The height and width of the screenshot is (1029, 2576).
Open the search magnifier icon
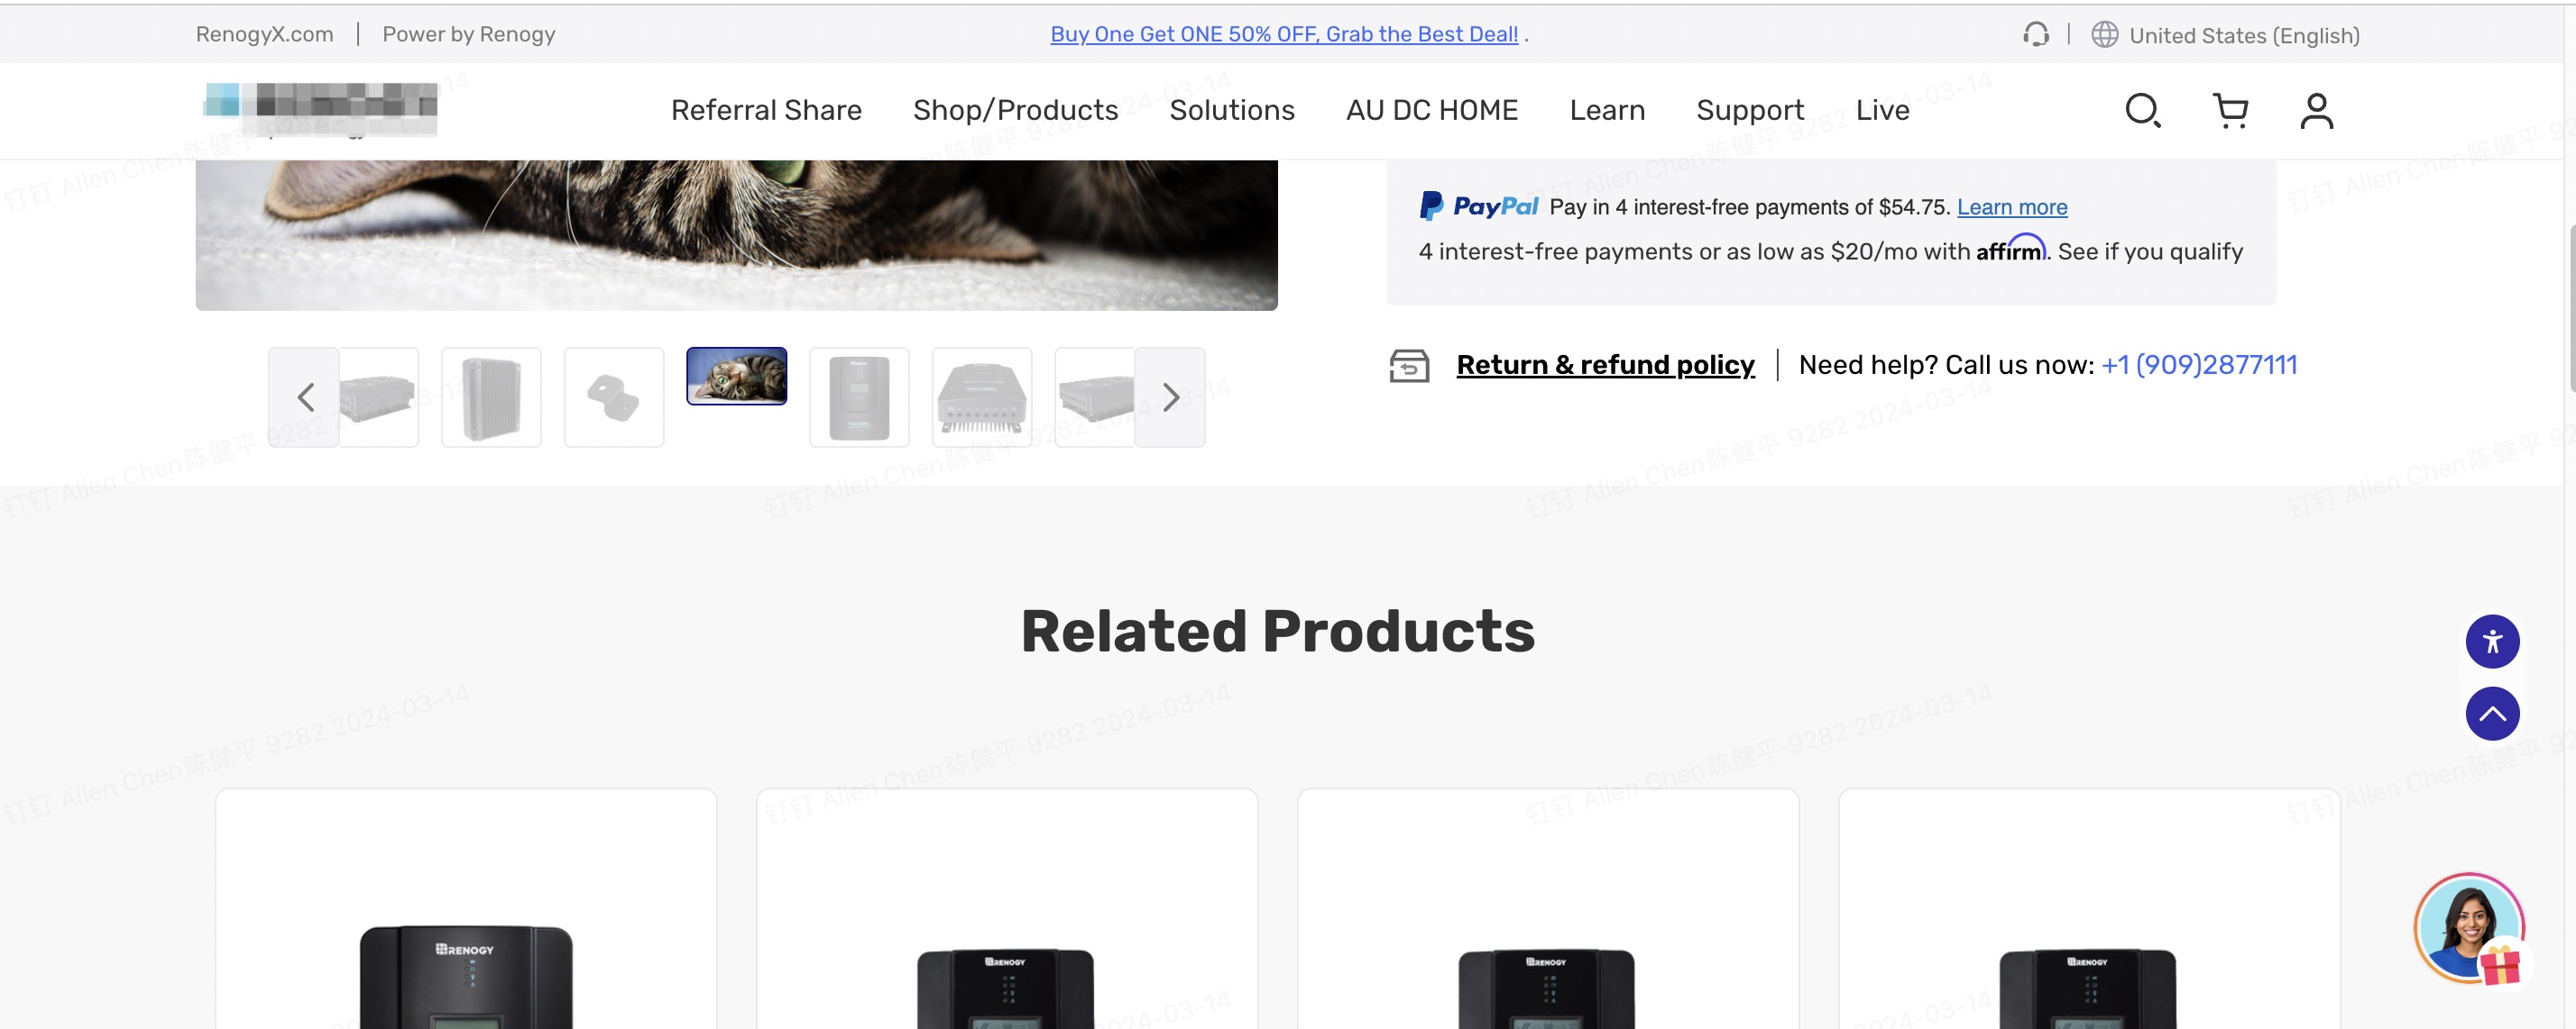point(2143,110)
